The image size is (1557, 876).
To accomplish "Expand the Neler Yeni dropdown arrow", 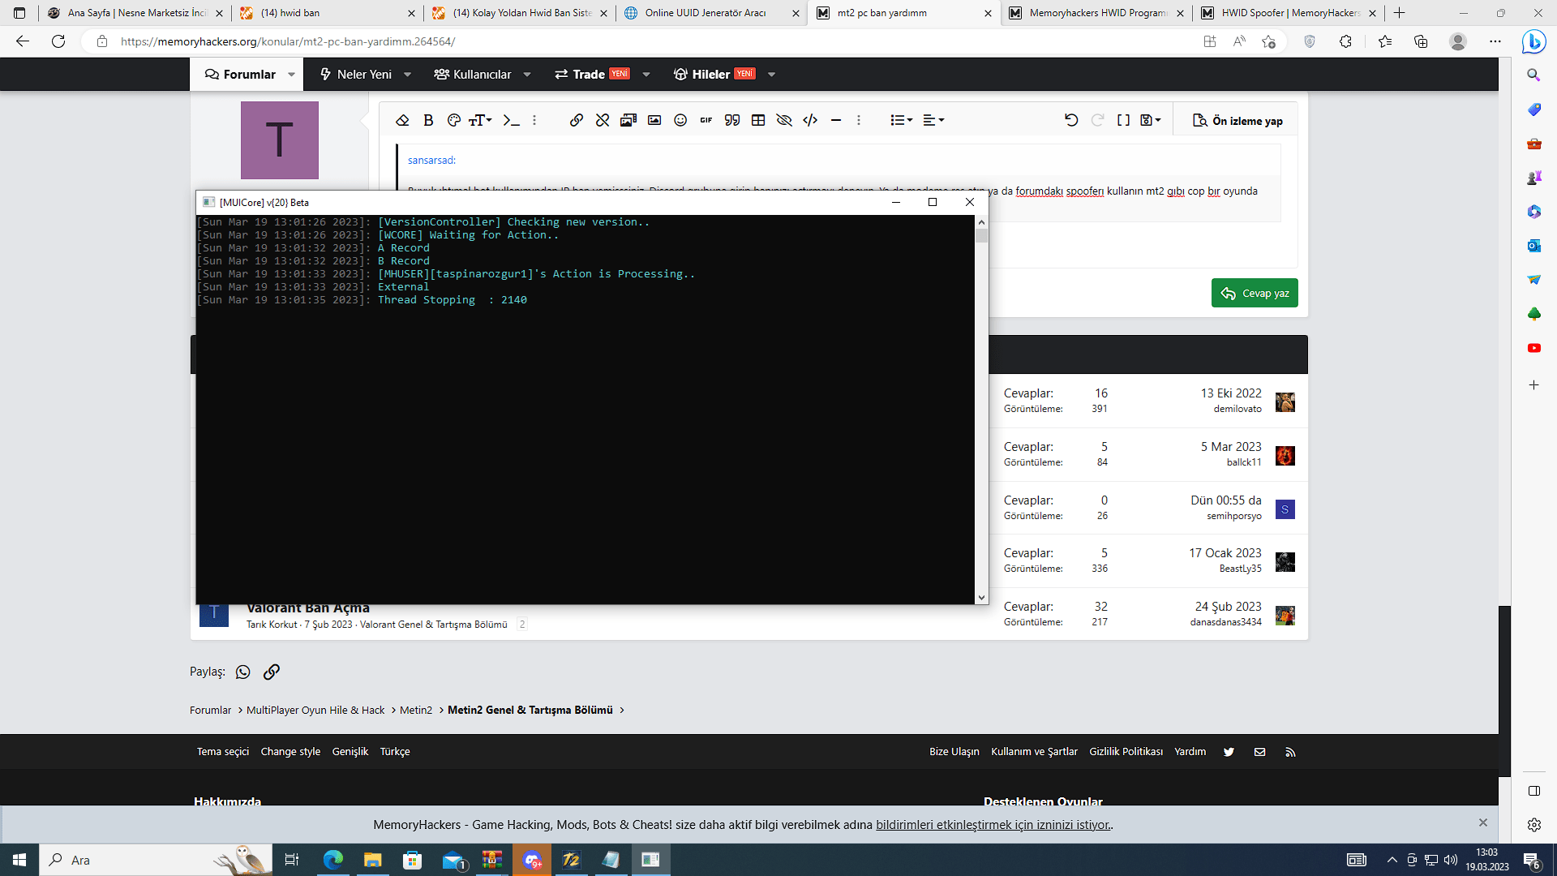I will point(407,75).
